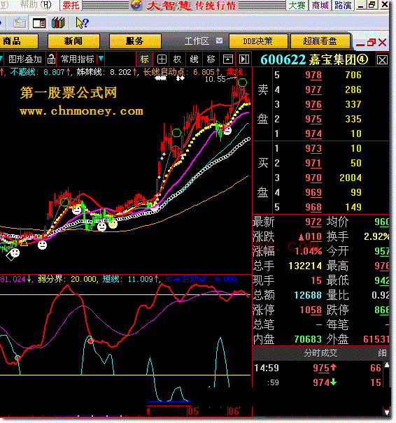Open the 超赢看盘 tab
Screen dimensions: 396x423
pyautogui.click(x=320, y=41)
